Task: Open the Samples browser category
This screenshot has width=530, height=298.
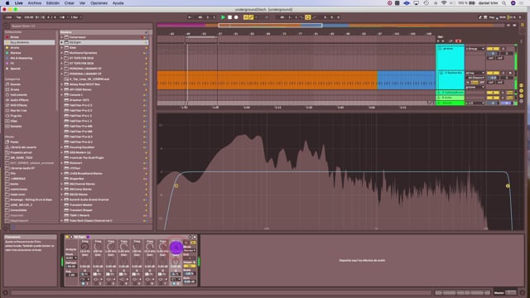Action: point(16,127)
